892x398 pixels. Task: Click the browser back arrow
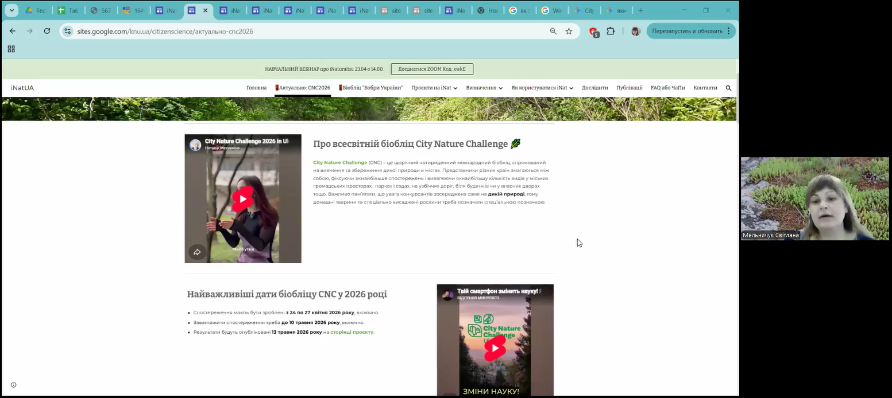13,31
